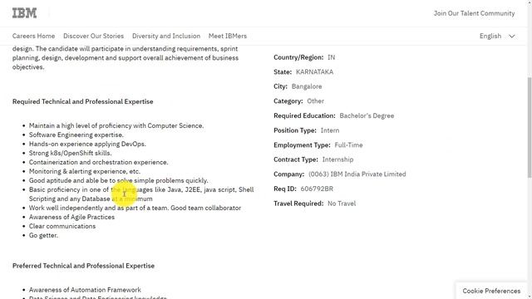Click Req ID value 606792BR
532x299 pixels.
pos(317,189)
